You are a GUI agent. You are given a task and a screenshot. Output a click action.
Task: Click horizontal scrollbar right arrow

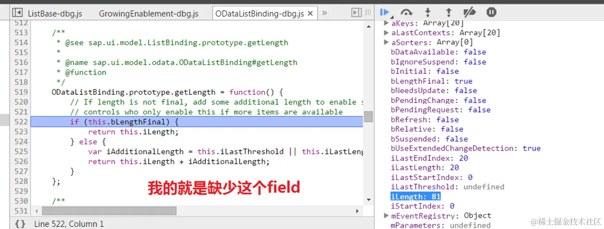[x=357, y=211]
